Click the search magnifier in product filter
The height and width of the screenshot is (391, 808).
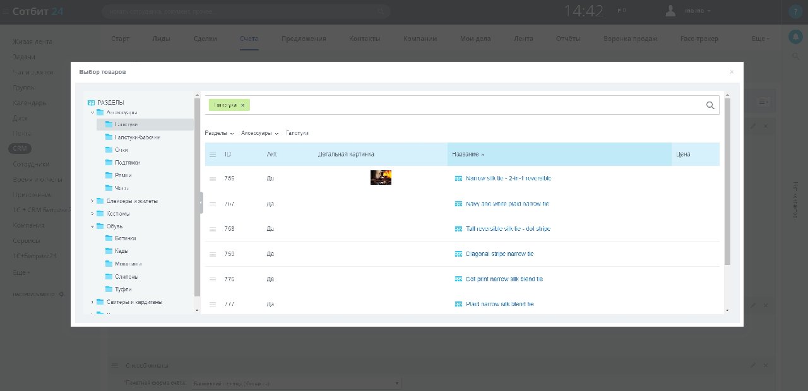click(710, 105)
